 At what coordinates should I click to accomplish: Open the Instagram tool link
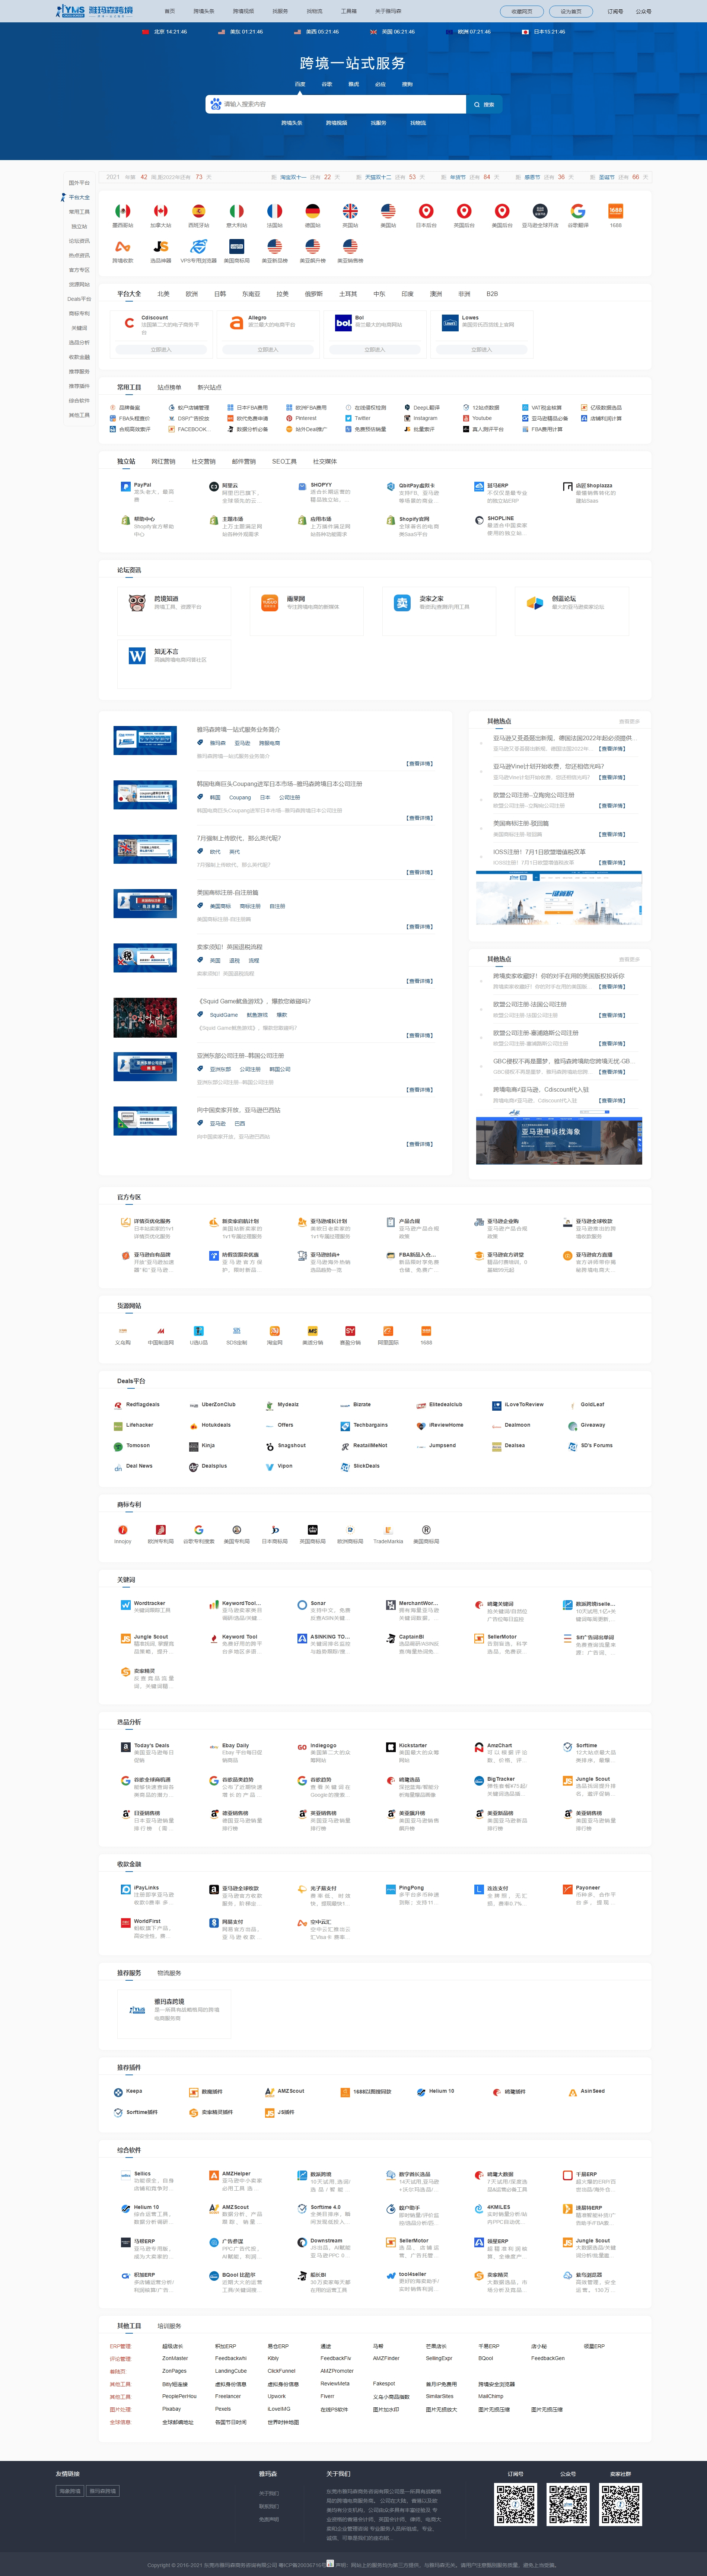point(425,418)
